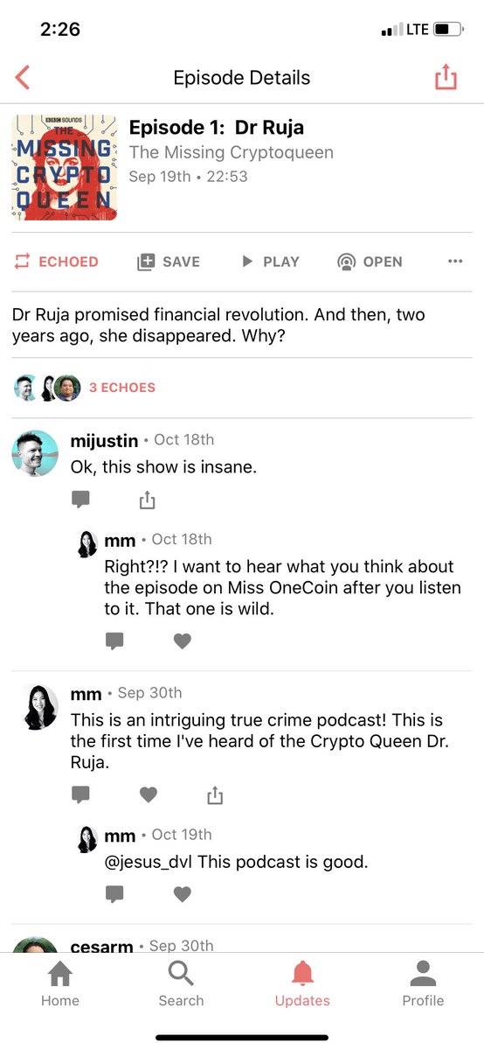484x1050 pixels.
Task: Switch to the Search tab
Action: click(x=181, y=983)
